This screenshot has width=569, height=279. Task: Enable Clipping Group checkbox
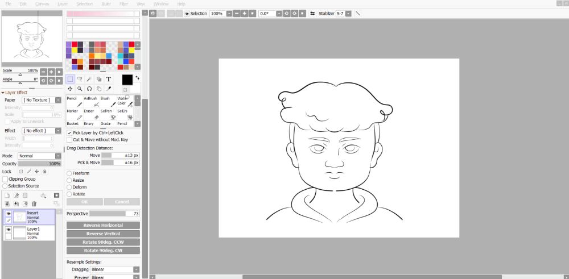point(5,179)
